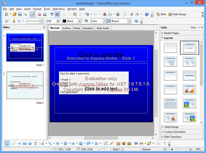Open the Blue 8 fill color dropdown
Image resolution: width=206 pixels, height=153 pixels.
129,21
